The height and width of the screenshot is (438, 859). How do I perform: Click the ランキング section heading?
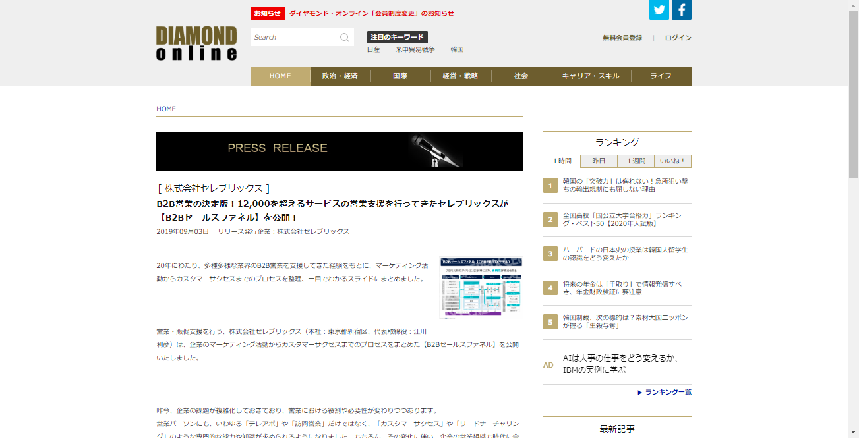(x=617, y=142)
